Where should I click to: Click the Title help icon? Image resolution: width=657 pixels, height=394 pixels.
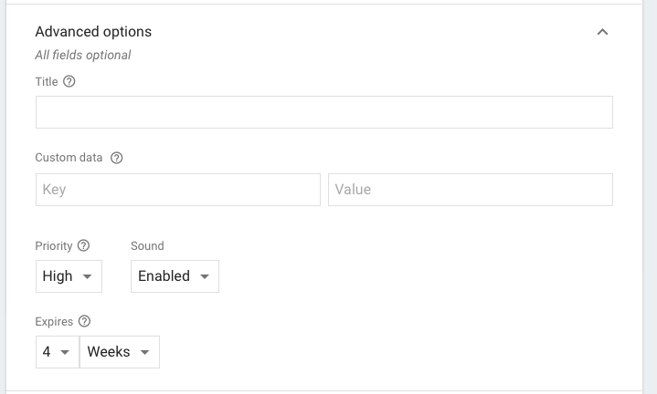[x=69, y=82]
